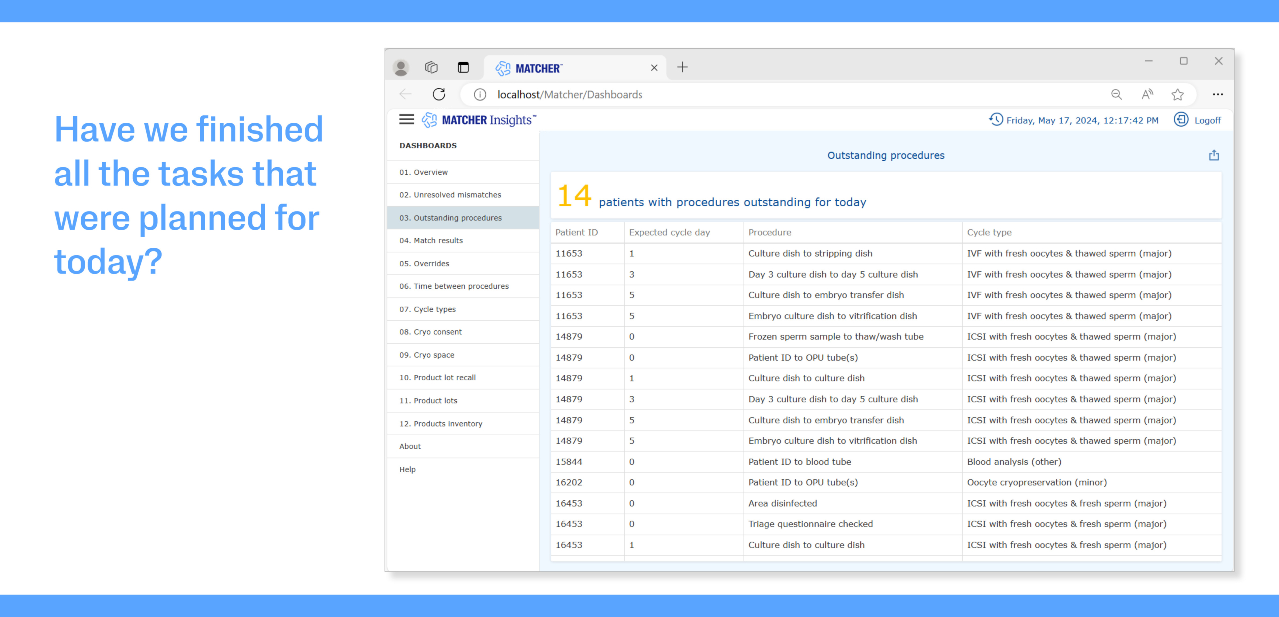Click the clock history icon beside the date
This screenshot has width=1279, height=617.
pyautogui.click(x=996, y=120)
